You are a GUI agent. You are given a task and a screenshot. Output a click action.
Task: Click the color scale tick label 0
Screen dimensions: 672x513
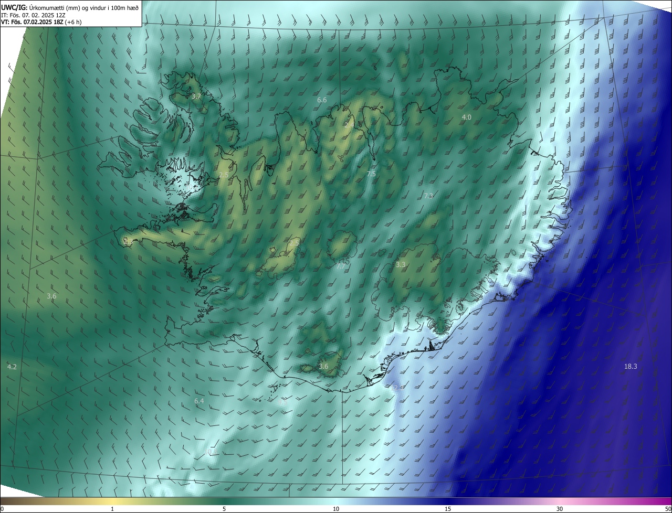pos(2,509)
